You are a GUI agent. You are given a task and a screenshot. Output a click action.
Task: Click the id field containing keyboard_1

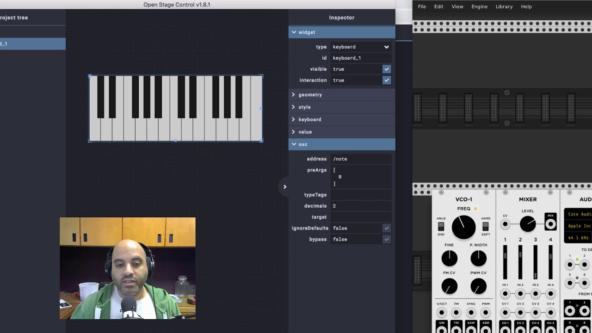tap(361, 58)
